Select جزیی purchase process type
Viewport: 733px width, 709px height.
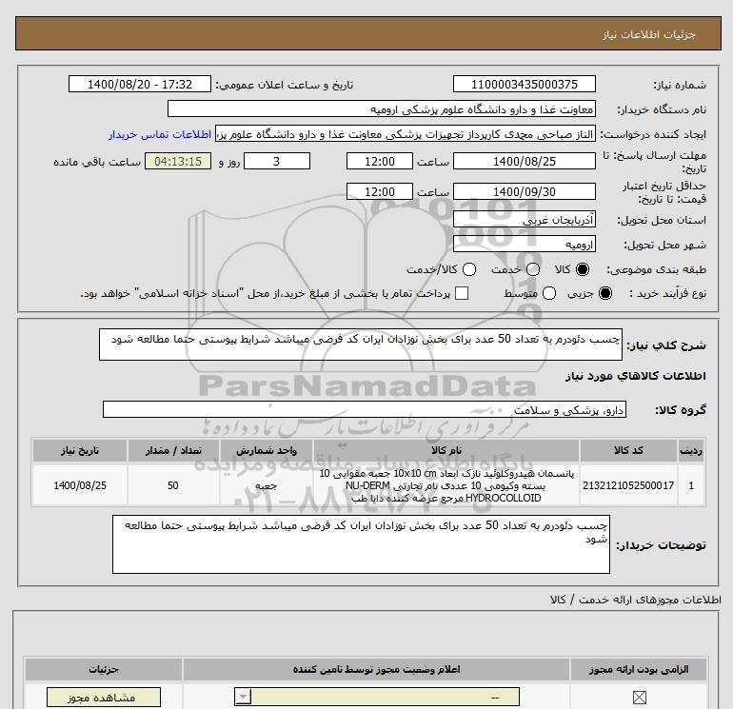pyautogui.click(x=605, y=293)
